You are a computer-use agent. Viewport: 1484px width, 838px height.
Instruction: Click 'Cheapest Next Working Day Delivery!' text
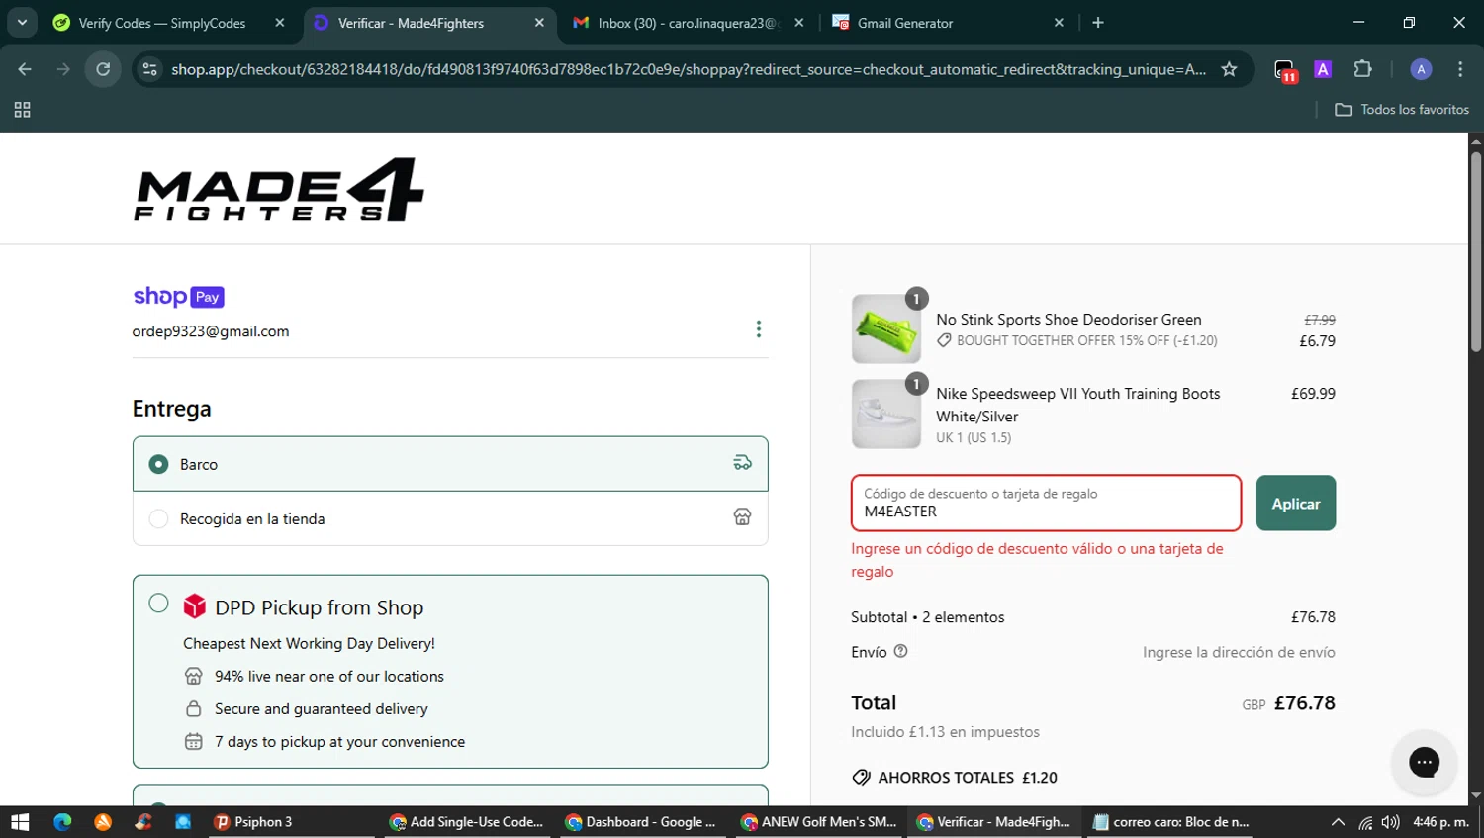pos(309,643)
